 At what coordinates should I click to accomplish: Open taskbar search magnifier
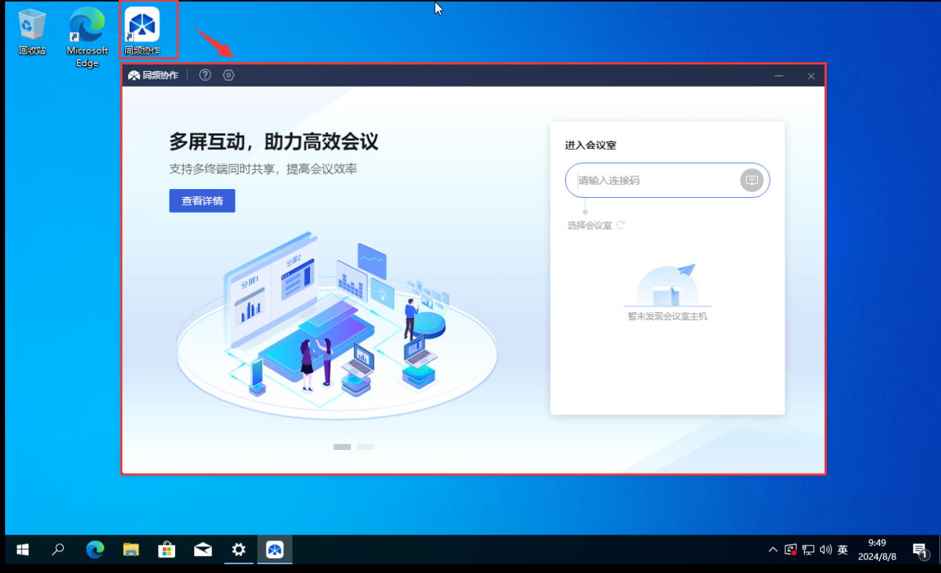[x=58, y=550]
